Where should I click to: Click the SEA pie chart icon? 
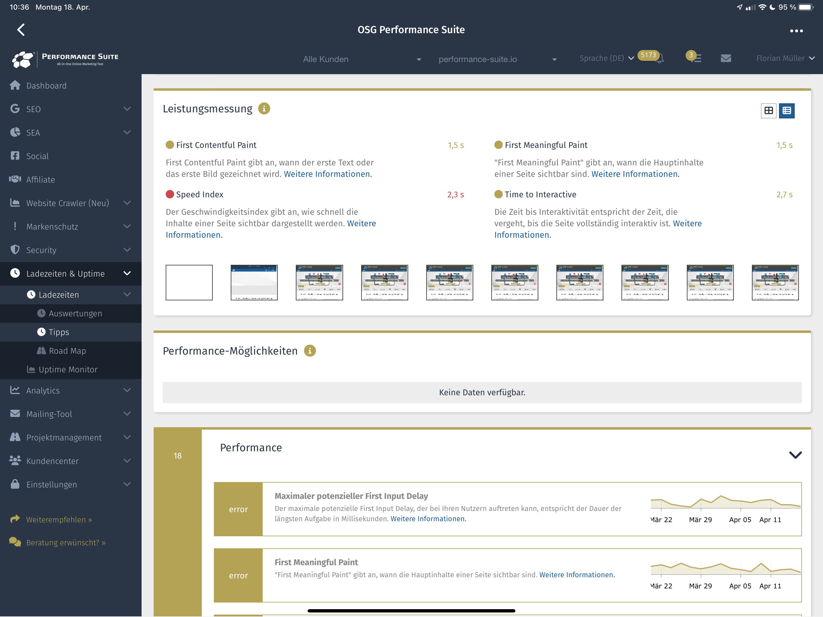click(x=15, y=132)
